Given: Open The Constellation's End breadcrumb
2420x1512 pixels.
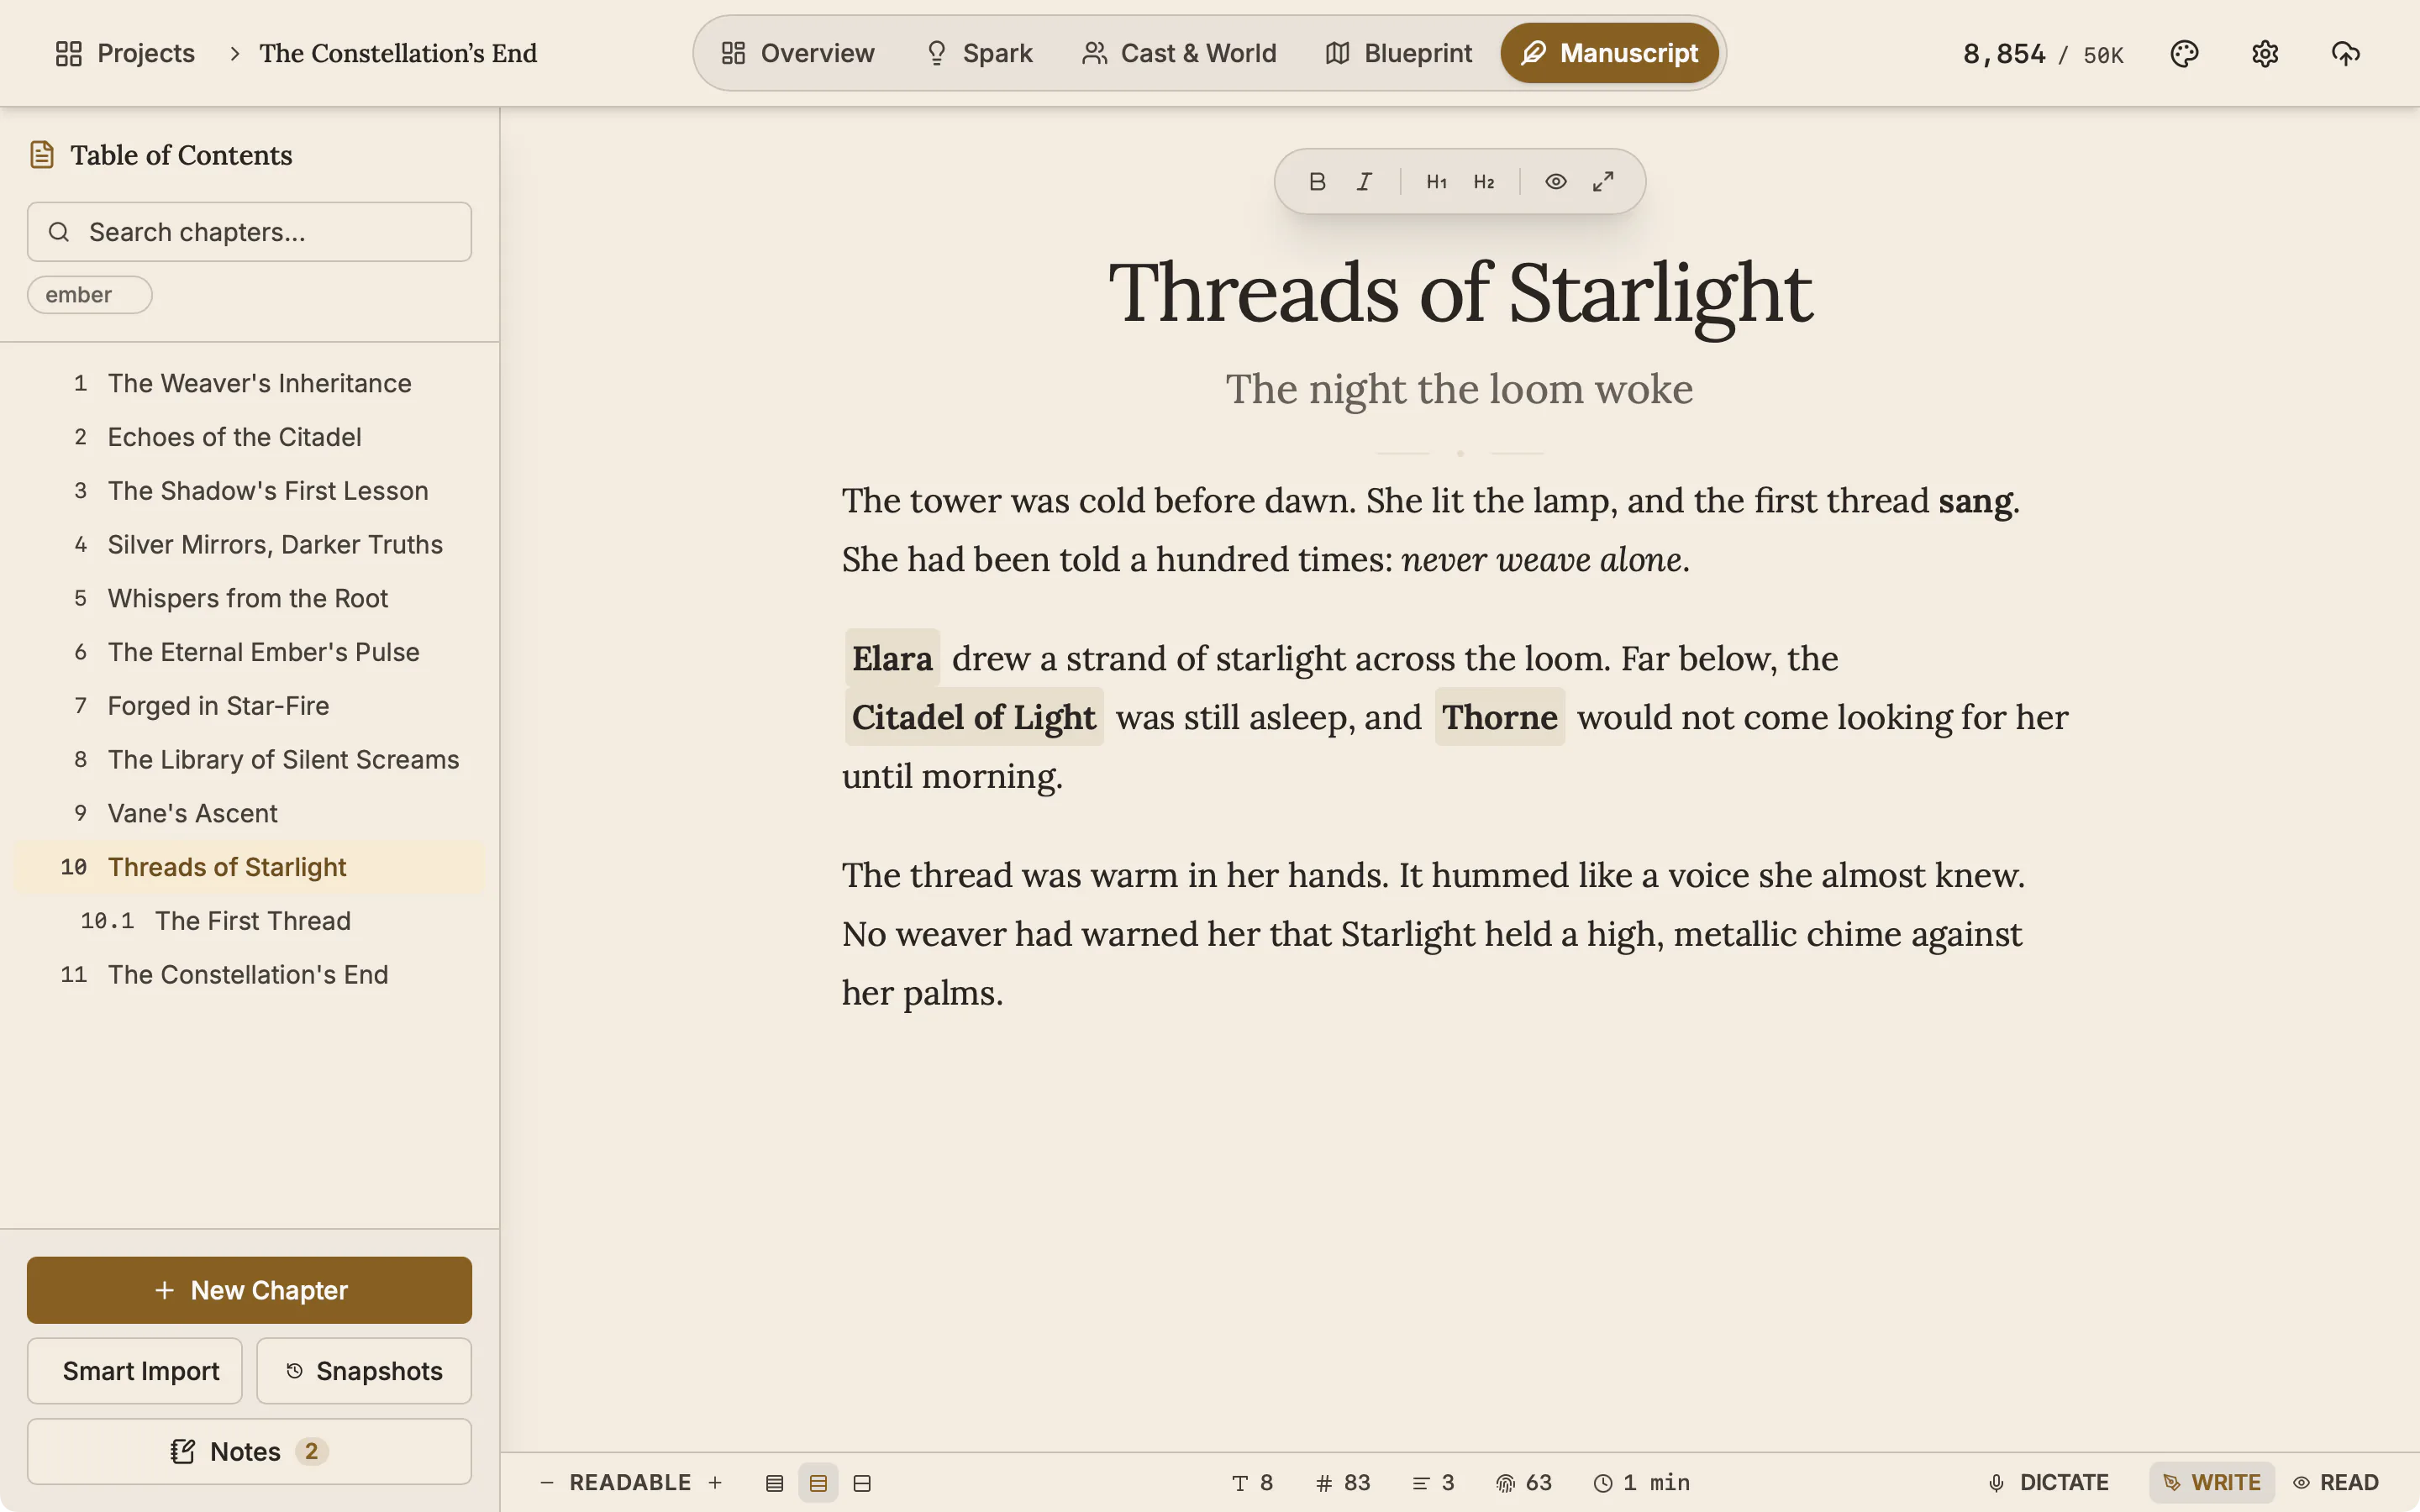Looking at the screenshot, I should point(398,53).
